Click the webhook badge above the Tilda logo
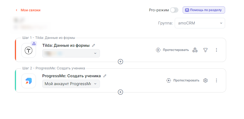Image resolution: width=244 pixels, height=119 pixels. [34, 44]
